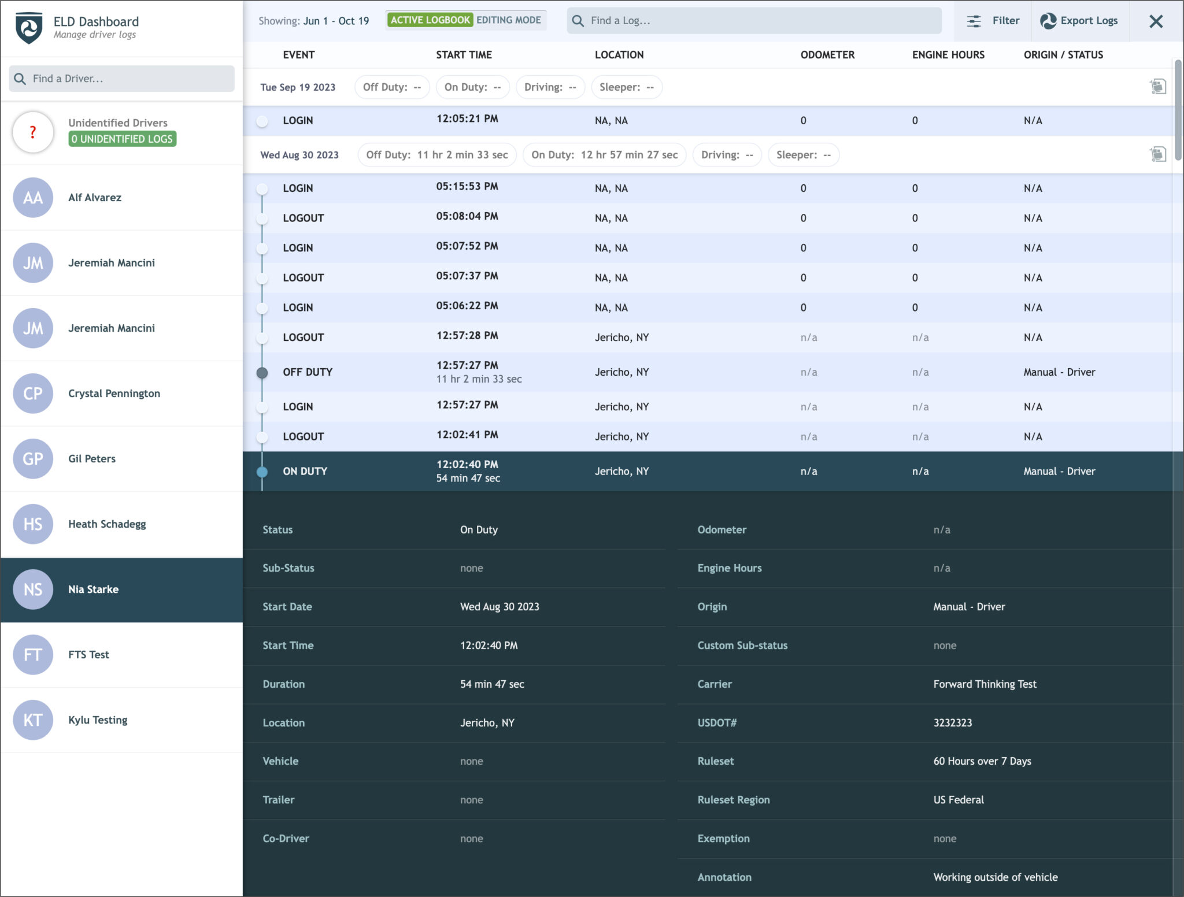Expand the Driving pill for Aug 30
This screenshot has height=897, width=1184.
point(727,154)
